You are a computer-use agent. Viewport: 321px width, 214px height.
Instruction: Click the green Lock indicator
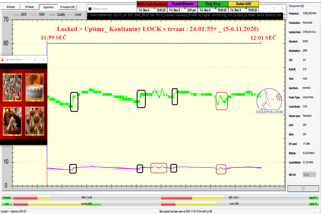(7, 204)
